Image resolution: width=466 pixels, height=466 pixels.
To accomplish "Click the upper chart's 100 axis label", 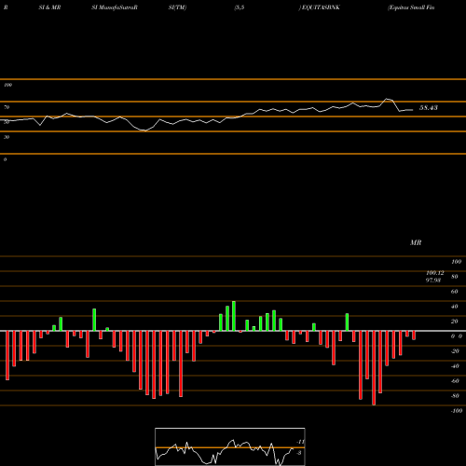I will [8, 85].
